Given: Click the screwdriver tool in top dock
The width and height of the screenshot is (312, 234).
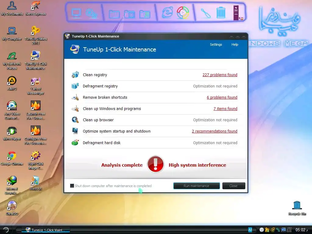Looking at the screenshot, I should [206, 13].
